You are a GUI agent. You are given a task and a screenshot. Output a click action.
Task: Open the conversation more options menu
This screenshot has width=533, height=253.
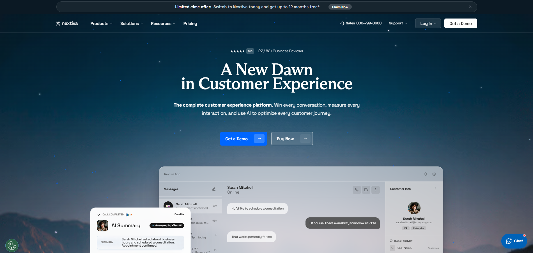pos(376,190)
